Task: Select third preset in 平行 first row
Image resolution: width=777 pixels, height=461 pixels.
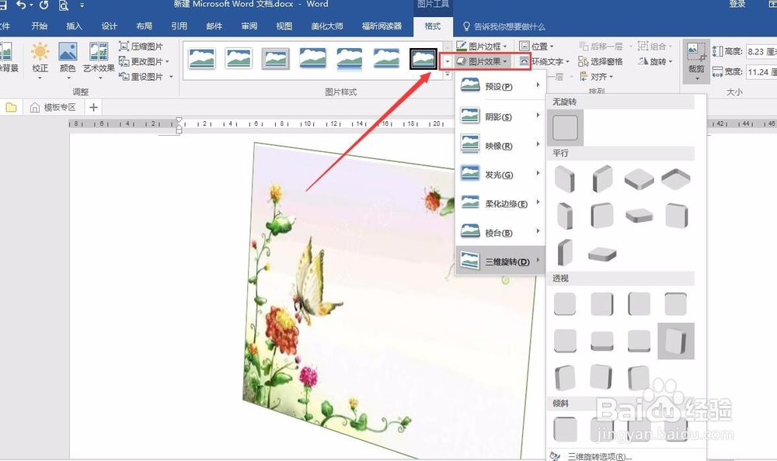Action: tap(639, 179)
